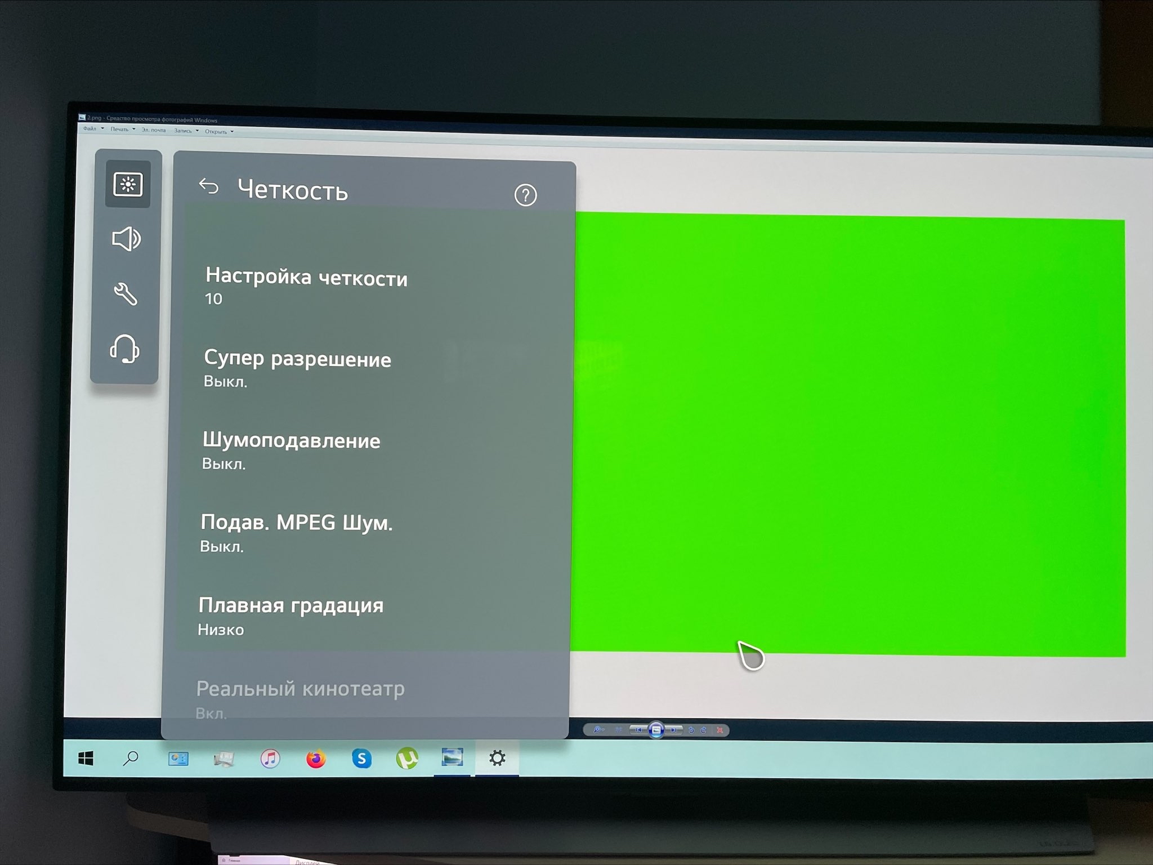Click the rotate counterclockwise icon in viewer
The image size is (1153, 865).
(691, 730)
